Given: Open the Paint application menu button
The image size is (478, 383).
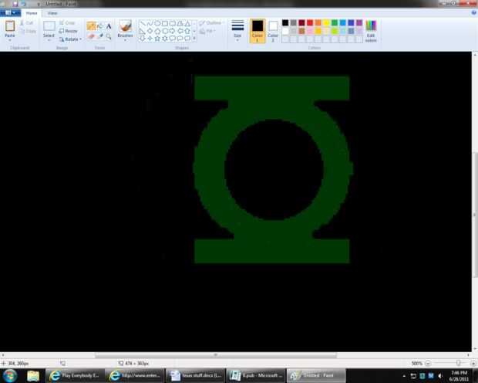Looking at the screenshot, I should coord(10,13).
